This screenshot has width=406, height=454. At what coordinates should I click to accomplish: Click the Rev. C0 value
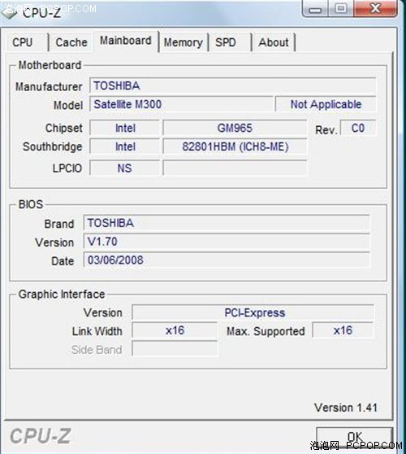[x=358, y=128]
